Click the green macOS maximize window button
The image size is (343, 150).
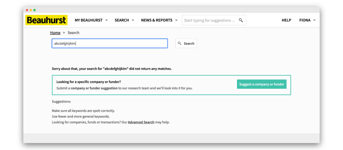click(35, 10)
